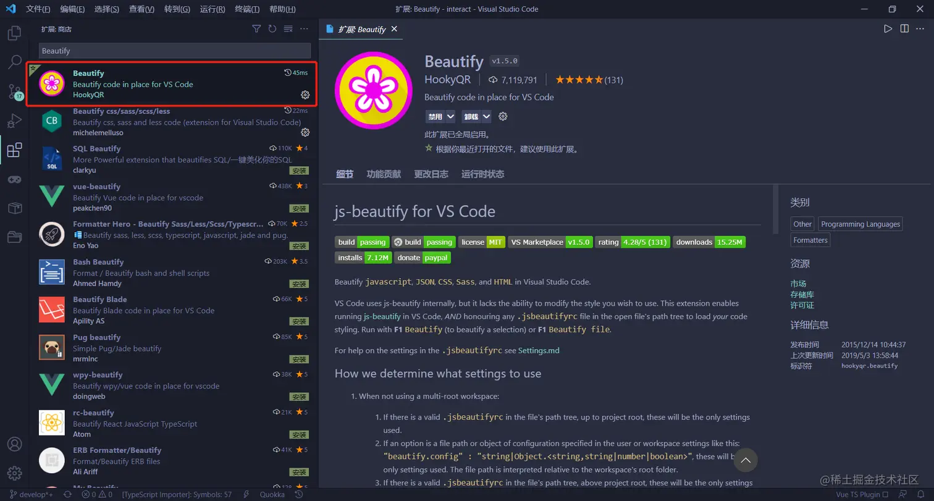Install the SQL Beautify extension
The image size is (934, 501).
click(300, 171)
